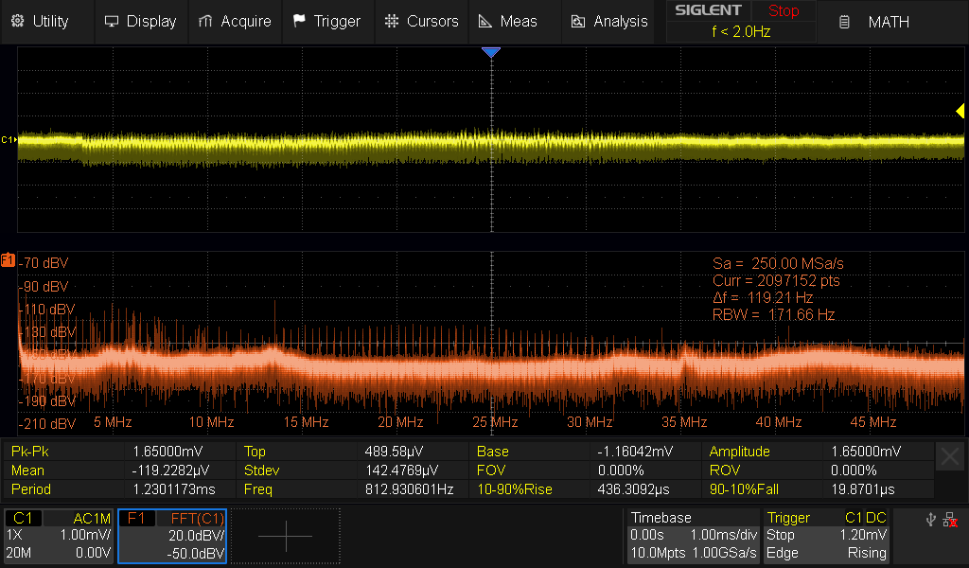Click the blue trigger delay triangle marker
The width and height of the screenshot is (969, 568).
490,53
